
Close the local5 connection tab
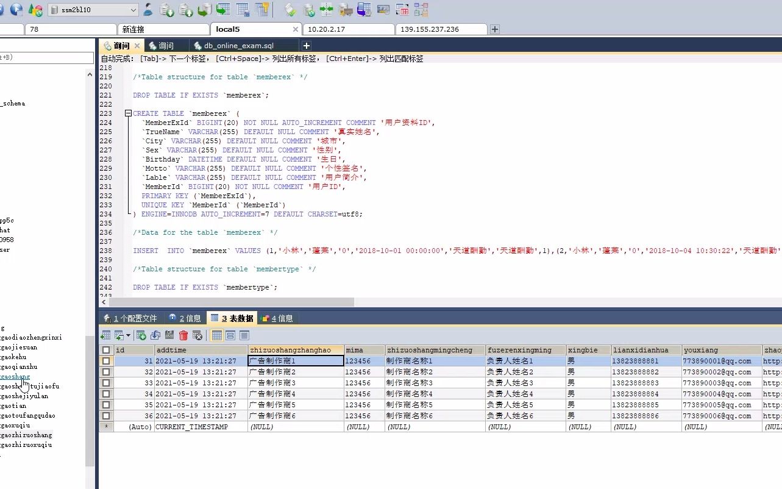coord(296,29)
